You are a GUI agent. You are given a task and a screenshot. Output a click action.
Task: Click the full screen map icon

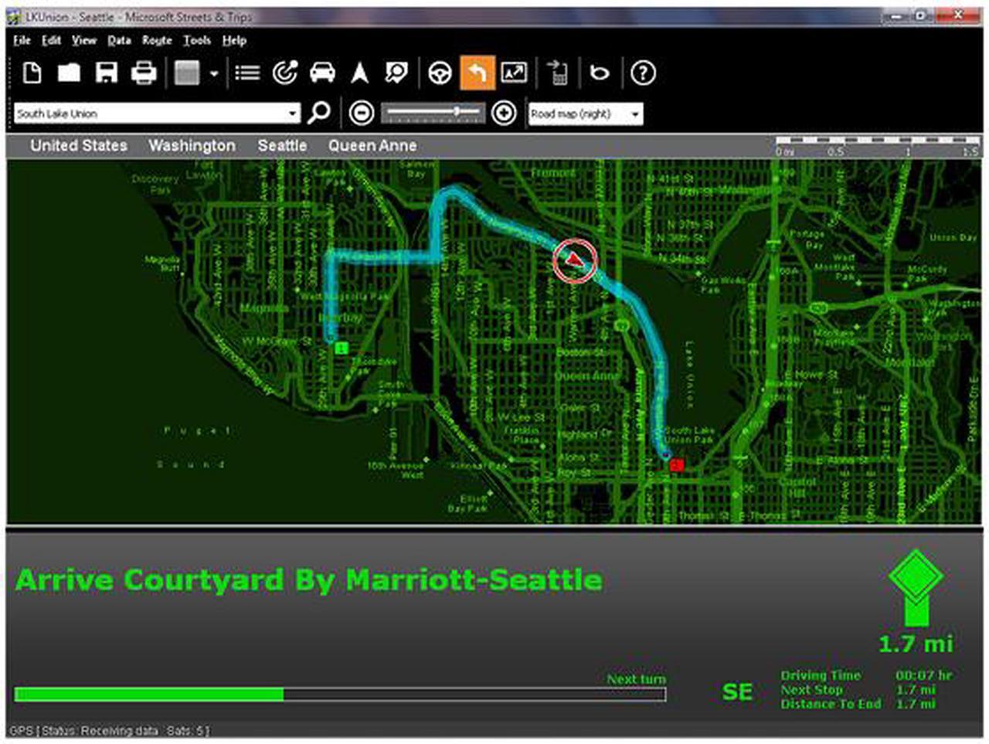coord(514,73)
